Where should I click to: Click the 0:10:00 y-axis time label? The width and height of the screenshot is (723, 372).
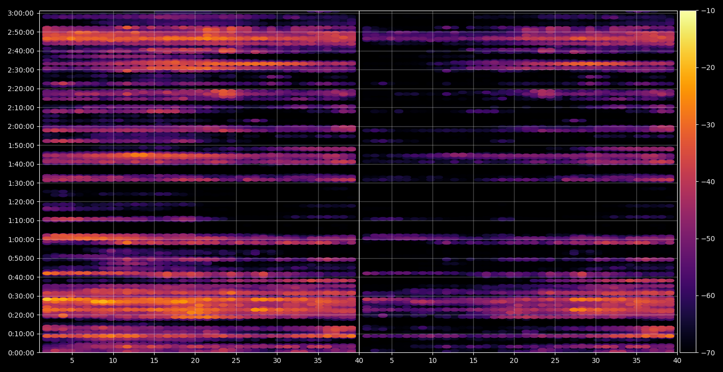(x=21, y=334)
